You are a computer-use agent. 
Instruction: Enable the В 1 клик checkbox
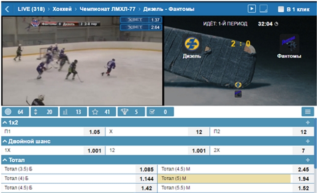coord(281,9)
